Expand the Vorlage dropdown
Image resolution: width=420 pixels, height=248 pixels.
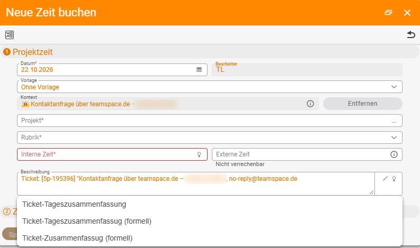coord(394,87)
